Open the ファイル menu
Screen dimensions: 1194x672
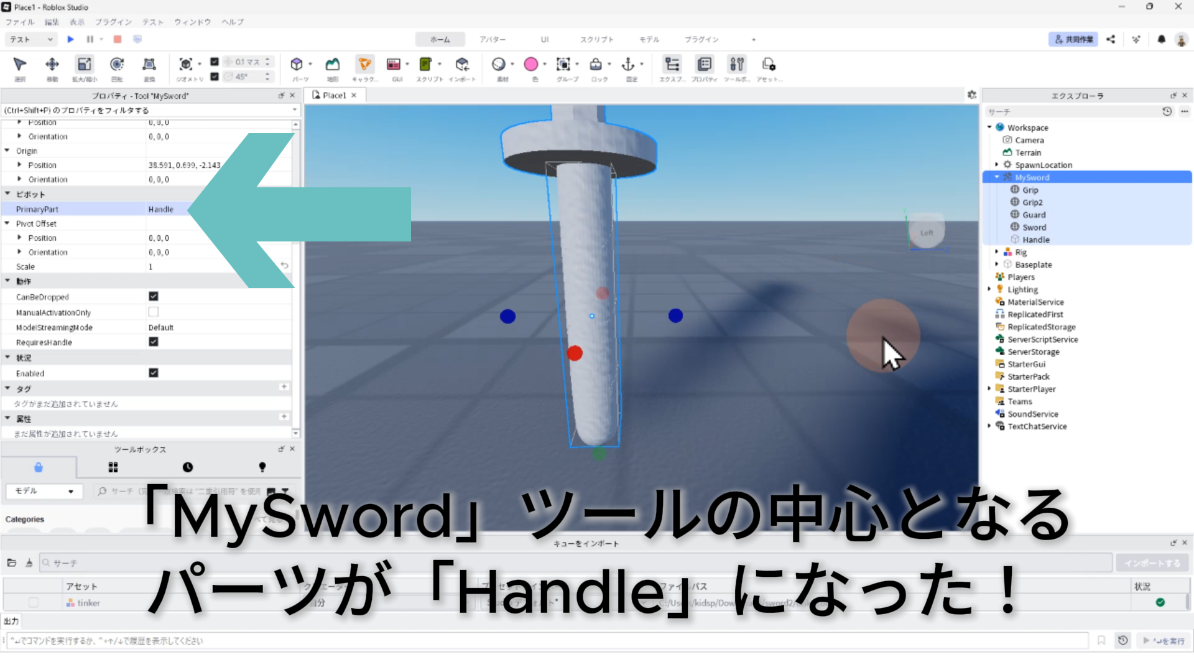20,22
